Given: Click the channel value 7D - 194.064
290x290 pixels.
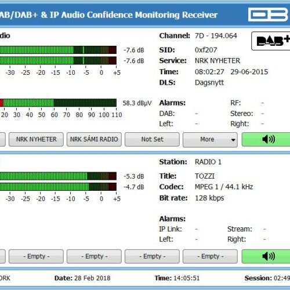Looking at the screenshot, I should coord(216,36).
